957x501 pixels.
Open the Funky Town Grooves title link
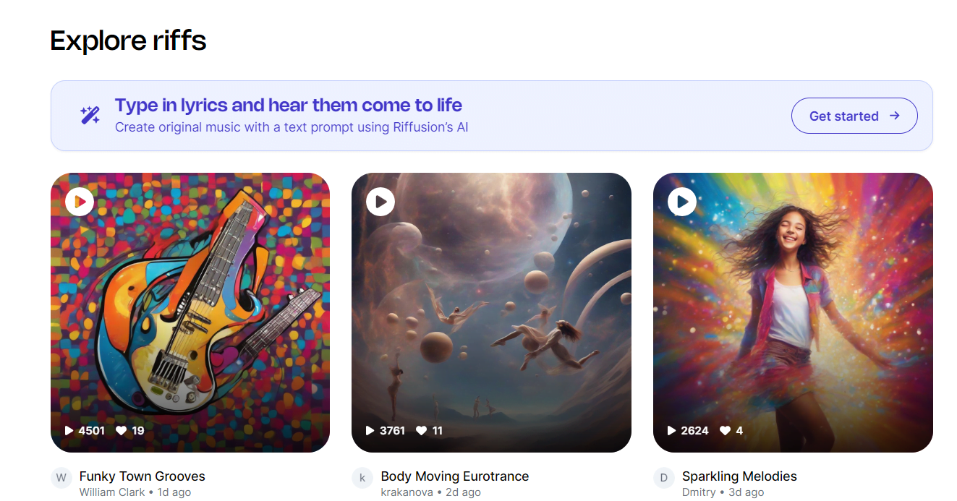[x=142, y=476]
